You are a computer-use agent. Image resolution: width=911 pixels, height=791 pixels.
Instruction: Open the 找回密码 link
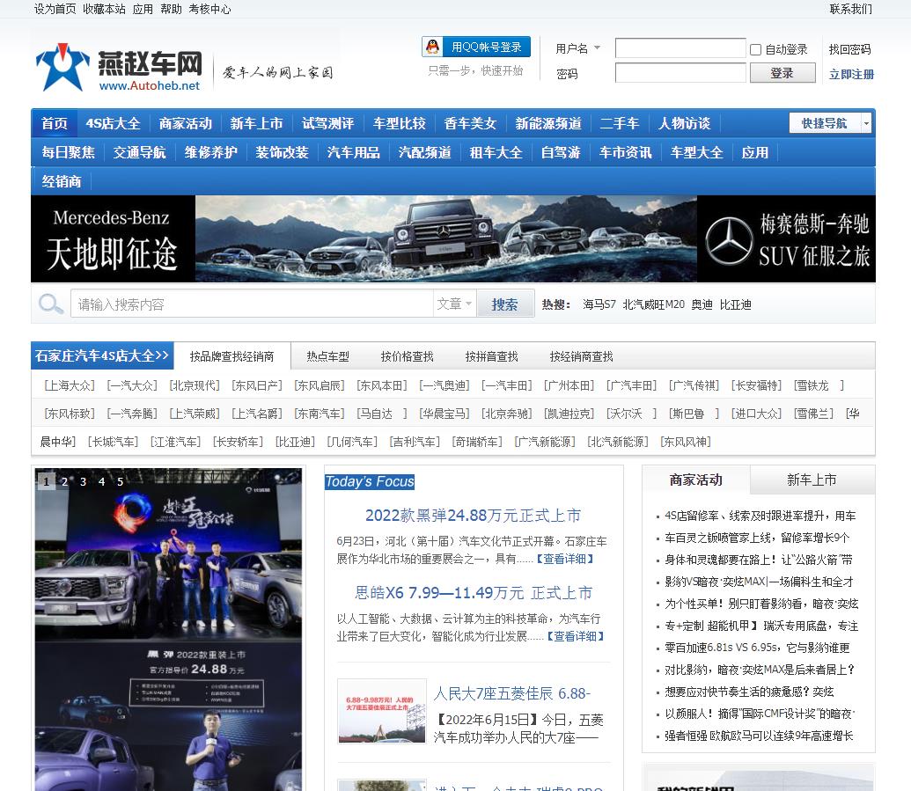point(849,49)
